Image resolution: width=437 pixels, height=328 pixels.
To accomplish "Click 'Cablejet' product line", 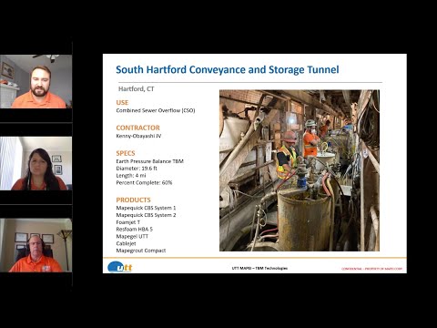I will tap(126, 243).
